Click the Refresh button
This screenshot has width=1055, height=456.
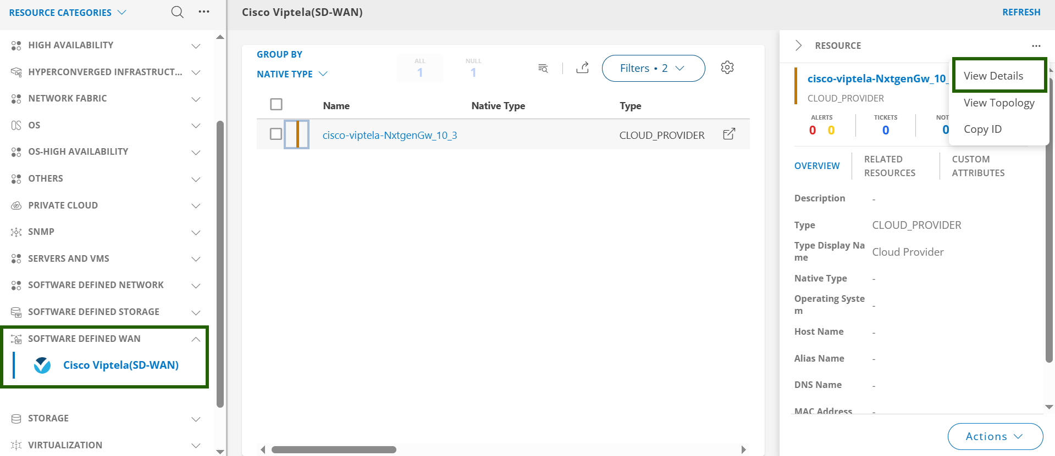point(1021,12)
